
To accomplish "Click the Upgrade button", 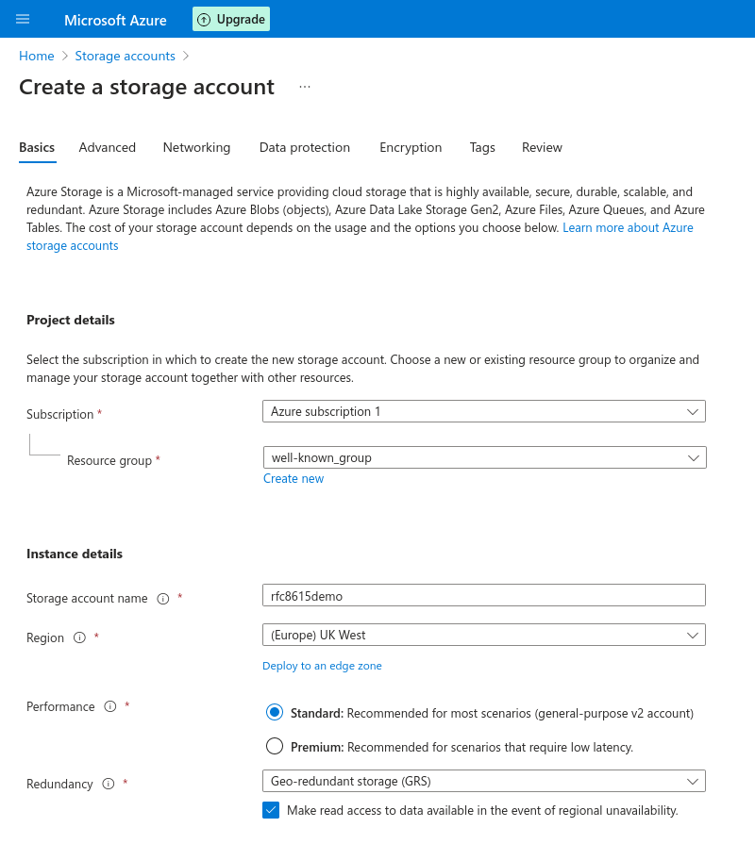I will pos(231,20).
